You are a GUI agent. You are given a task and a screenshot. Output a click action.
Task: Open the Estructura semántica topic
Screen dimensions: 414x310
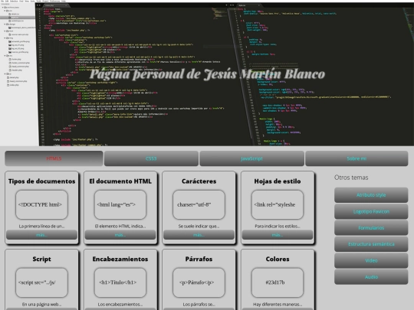(371, 244)
